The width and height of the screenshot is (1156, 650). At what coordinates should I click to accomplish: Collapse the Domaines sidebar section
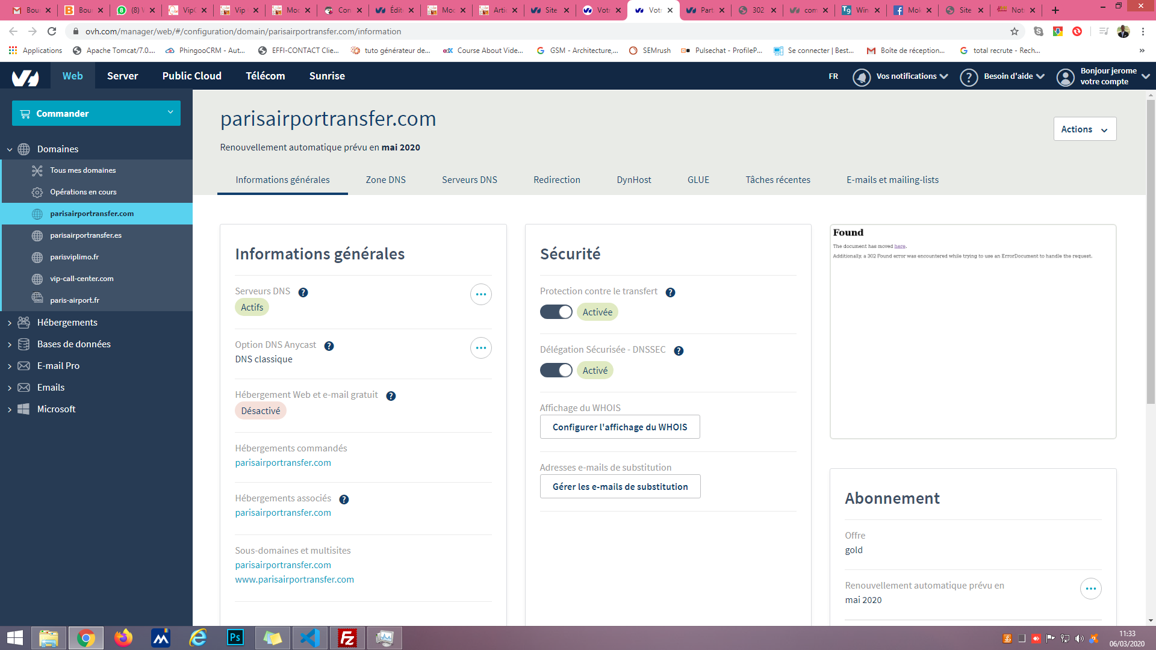pyautogui.click(x=57, y=149)
